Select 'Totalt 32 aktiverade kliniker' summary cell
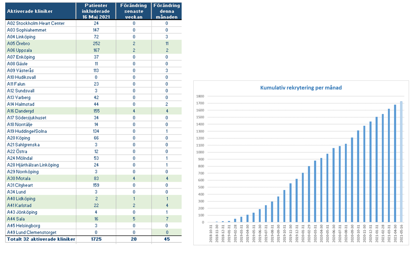 [x=41, y=239]
